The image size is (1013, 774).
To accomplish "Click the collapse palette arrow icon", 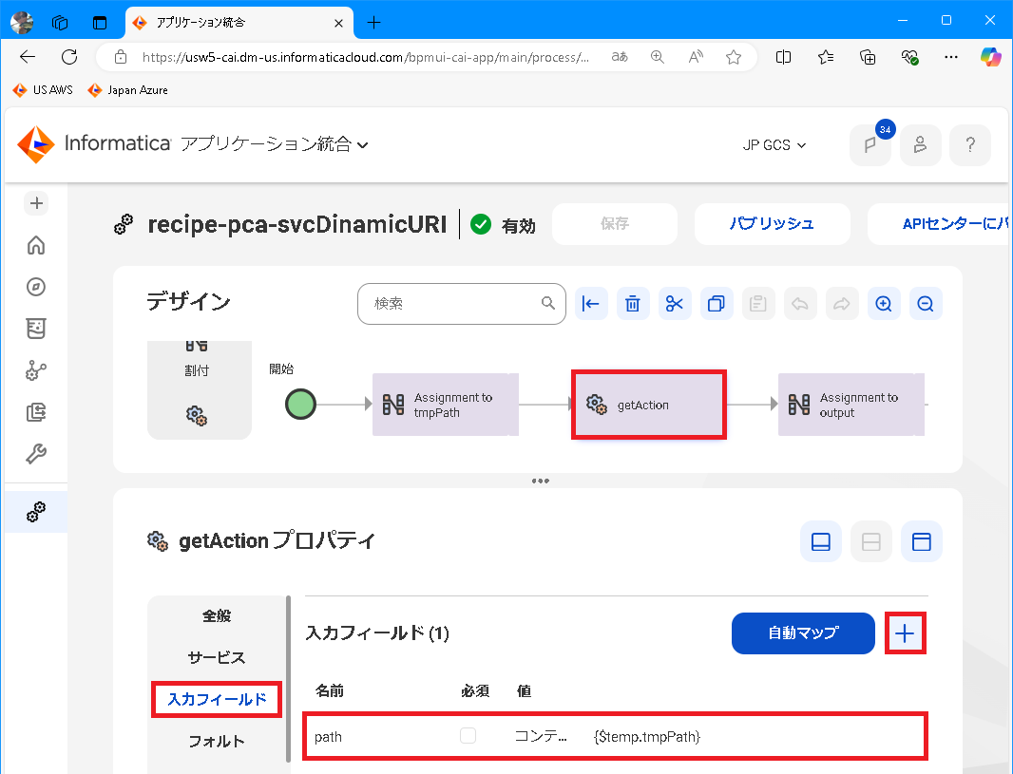I will coord(590,303).
